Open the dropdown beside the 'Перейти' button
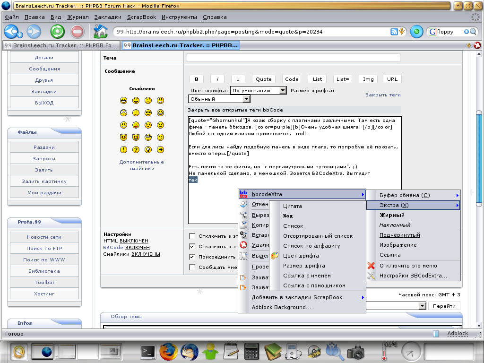Image resolution: width=484 pixels, height=363 pixels. pyautogui.click(x=422, y=306)
